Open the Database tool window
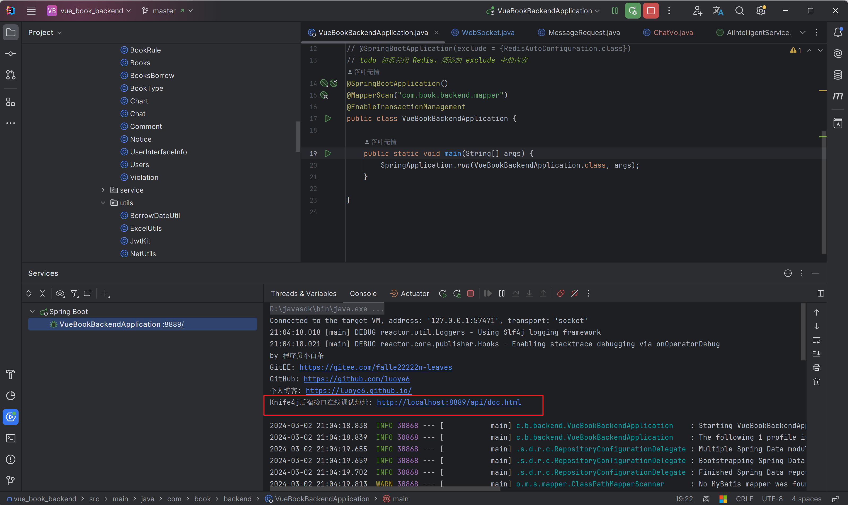Image resolution: width=848 pixels, height=505 pixels. tap(838, 75)
